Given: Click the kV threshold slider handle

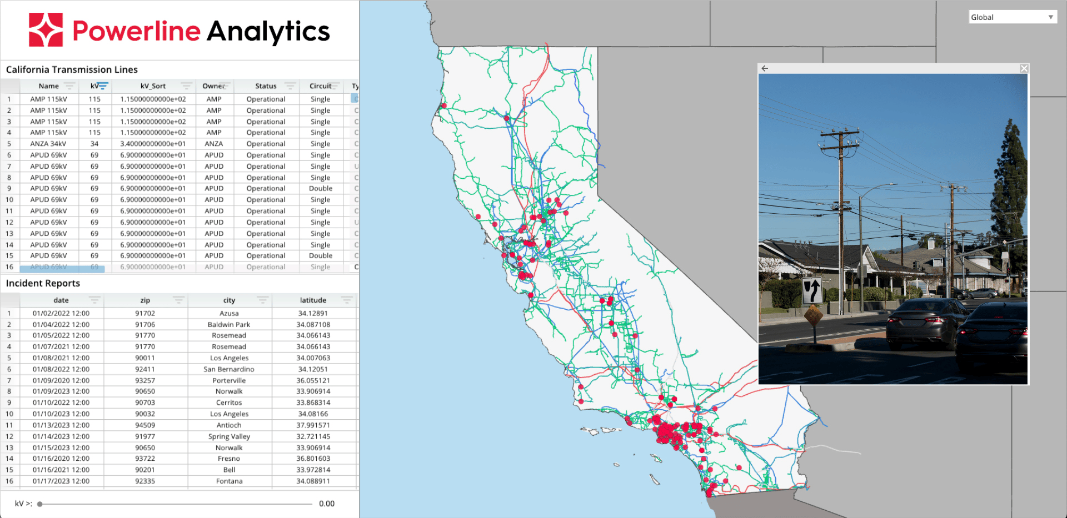Looking at the screenshot, I should pyautogui.click(x=40, y=504).
